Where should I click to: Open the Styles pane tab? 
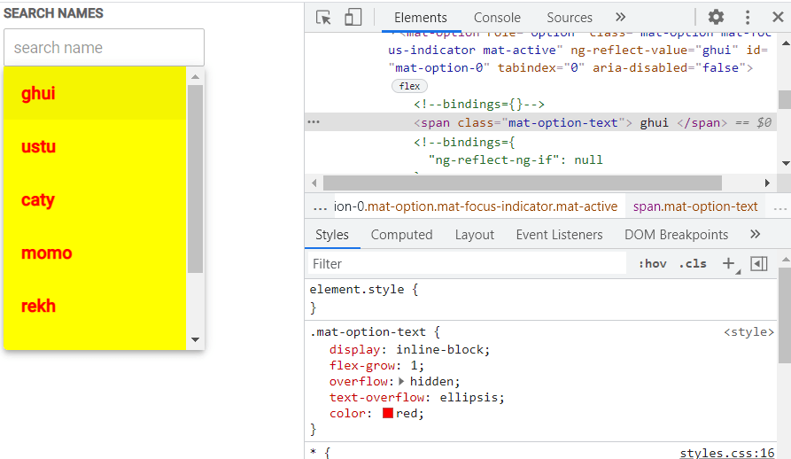[x=332, y=235]
